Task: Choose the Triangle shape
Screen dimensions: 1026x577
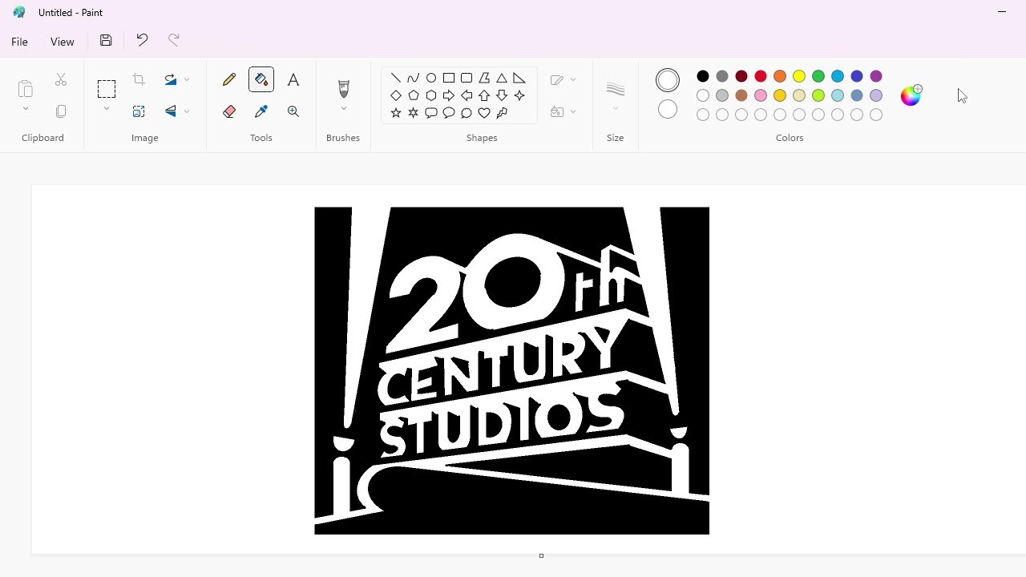Action: [x=502, y=78]
